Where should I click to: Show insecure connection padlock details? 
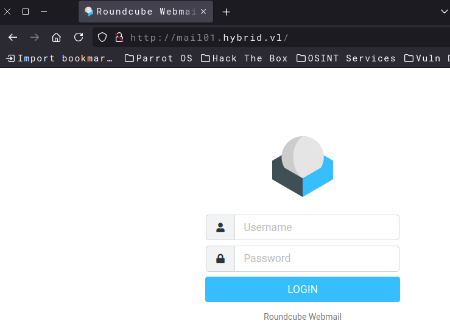[119, 37]
